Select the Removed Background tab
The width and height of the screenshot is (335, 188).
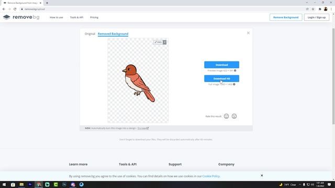113,34
